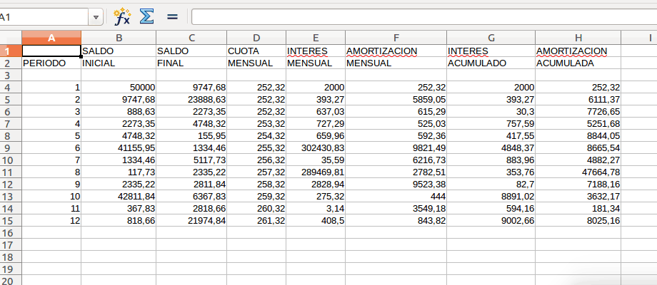Select column C header
Viewport: 657px width, 285px height.
[x=191, y=38]
